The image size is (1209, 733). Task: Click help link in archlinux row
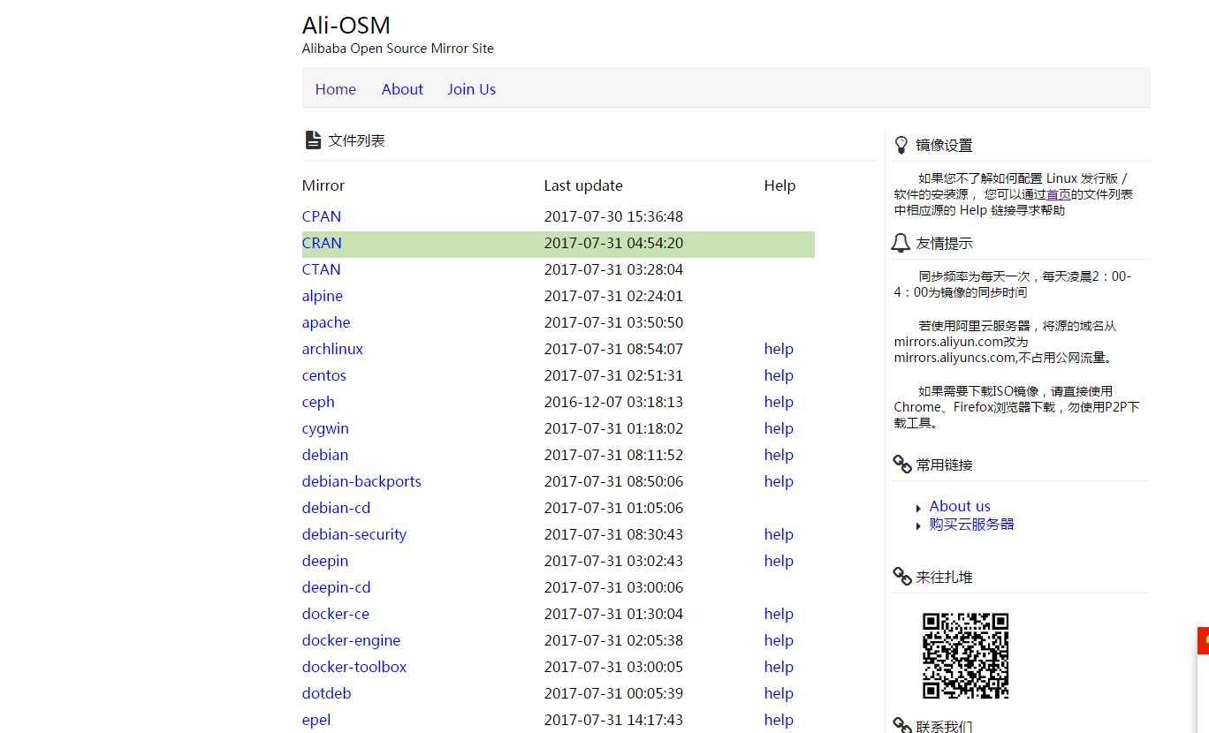pos(779,349)
